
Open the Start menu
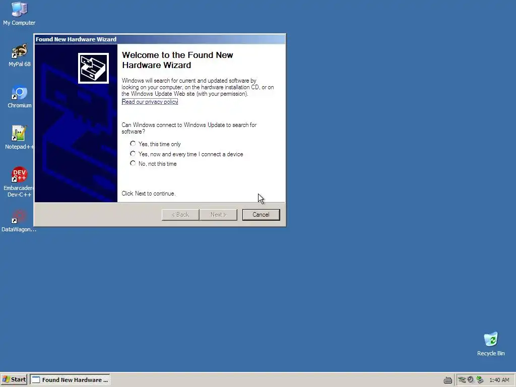pos(14,379)
